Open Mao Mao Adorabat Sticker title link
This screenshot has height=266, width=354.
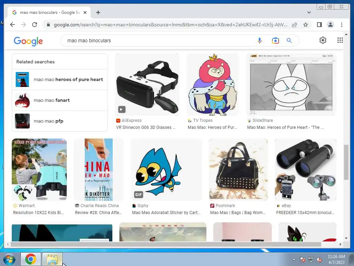[166, 213]
